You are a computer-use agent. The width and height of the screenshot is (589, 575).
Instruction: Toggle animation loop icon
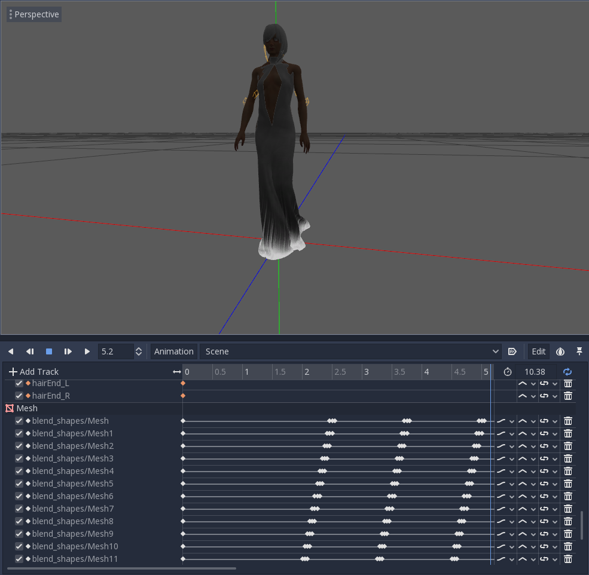tap(567, 371)
